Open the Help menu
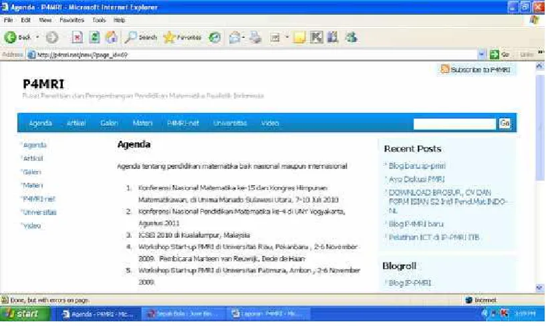The height and width of the screenshot is (326, 546). [119, 20]
